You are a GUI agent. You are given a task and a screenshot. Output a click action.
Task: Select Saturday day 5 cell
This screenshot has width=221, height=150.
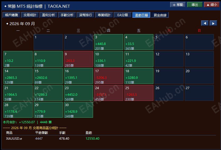[x=169, y=42]
